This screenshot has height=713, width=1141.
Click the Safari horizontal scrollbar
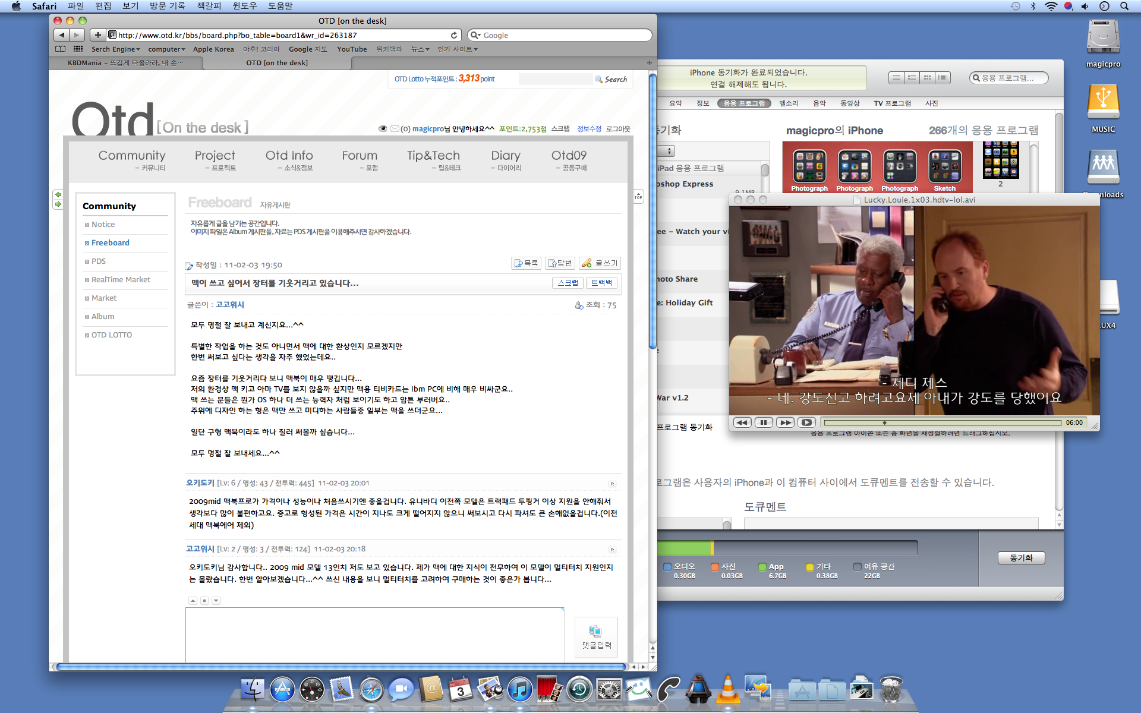pos(342,667)
